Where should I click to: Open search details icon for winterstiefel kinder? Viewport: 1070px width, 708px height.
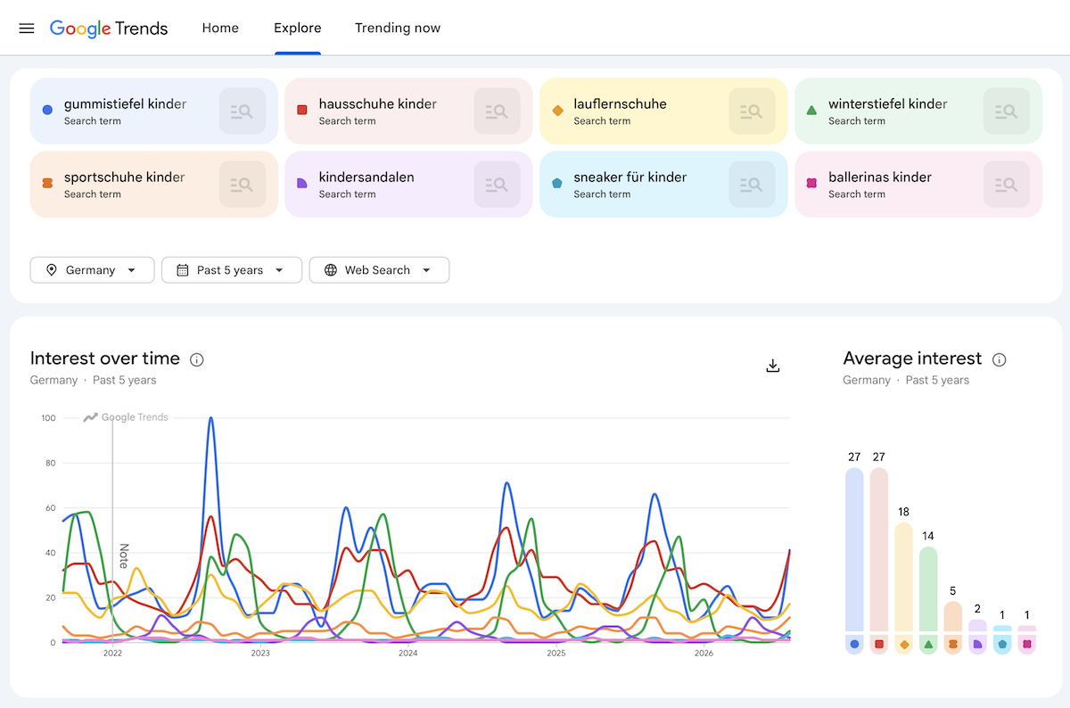(1007, 111)
